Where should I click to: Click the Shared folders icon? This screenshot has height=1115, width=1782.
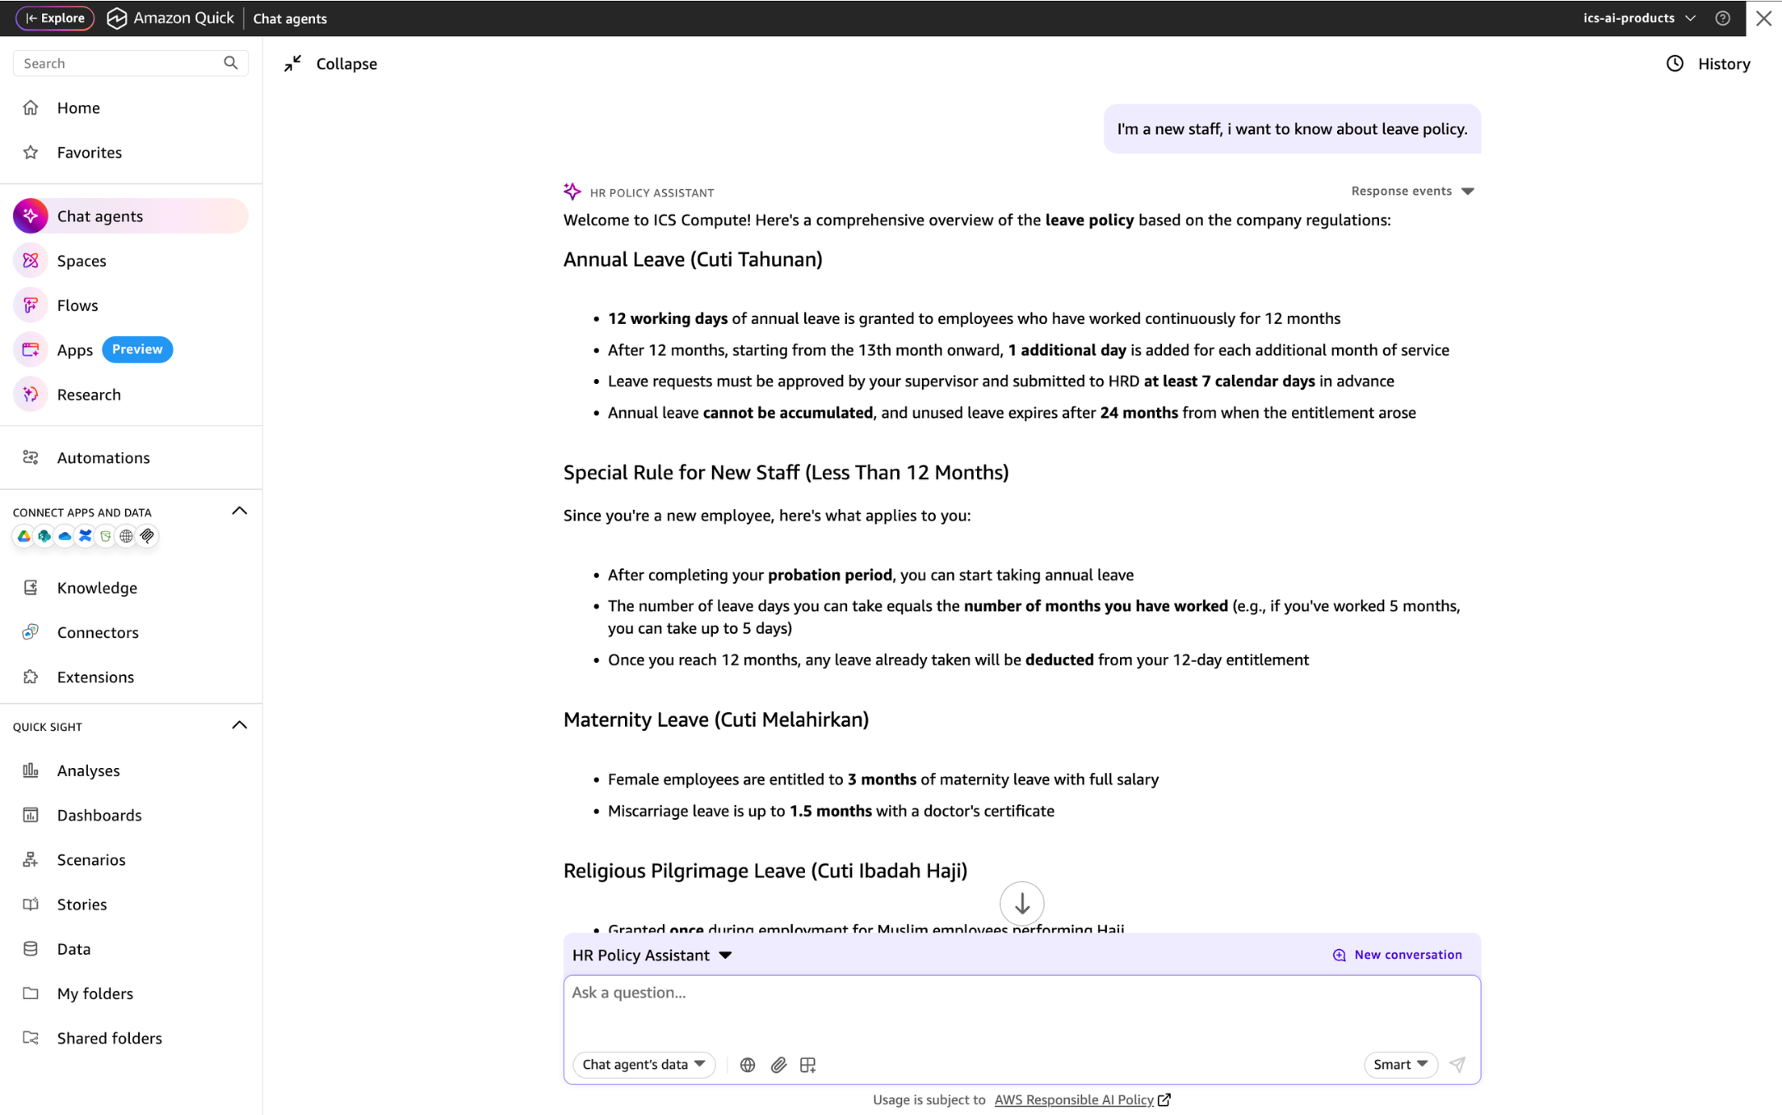point(30,1038)
